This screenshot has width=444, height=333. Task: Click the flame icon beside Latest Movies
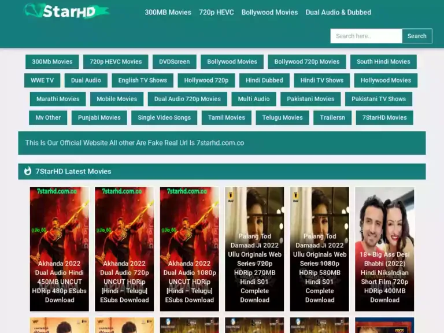pyautogui.click(x=28, y=171)
